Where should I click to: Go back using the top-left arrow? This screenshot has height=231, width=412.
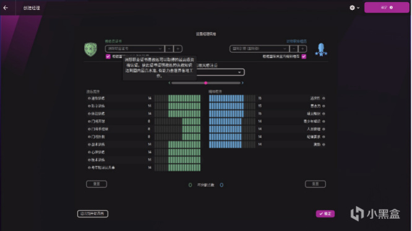[6, 7]
